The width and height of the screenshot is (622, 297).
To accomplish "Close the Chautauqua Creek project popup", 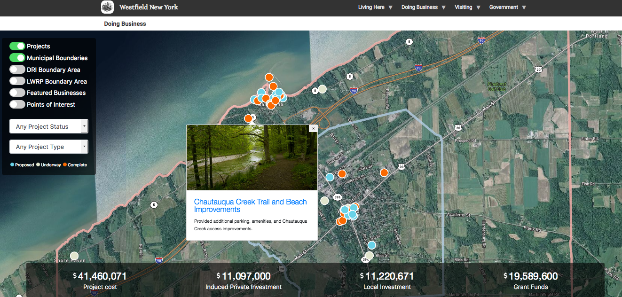I will coord(313,128).
